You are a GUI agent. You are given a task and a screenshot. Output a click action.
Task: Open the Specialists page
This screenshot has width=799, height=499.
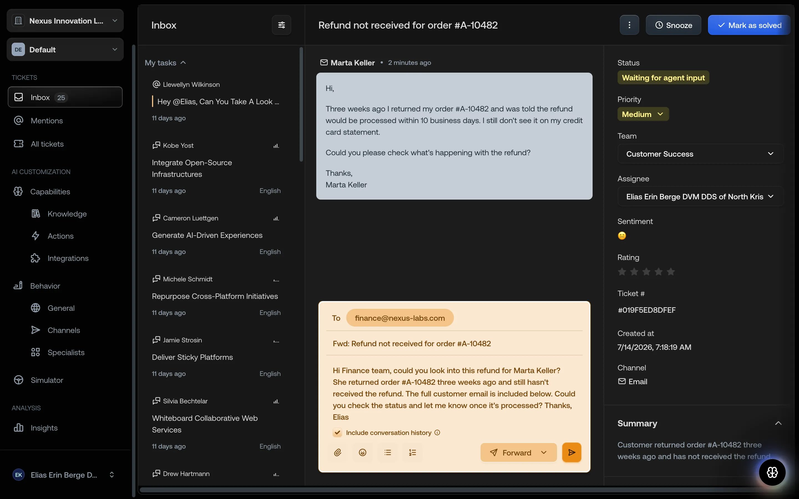66,352
